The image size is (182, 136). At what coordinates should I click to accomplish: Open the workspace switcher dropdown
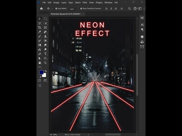point(140,8)
